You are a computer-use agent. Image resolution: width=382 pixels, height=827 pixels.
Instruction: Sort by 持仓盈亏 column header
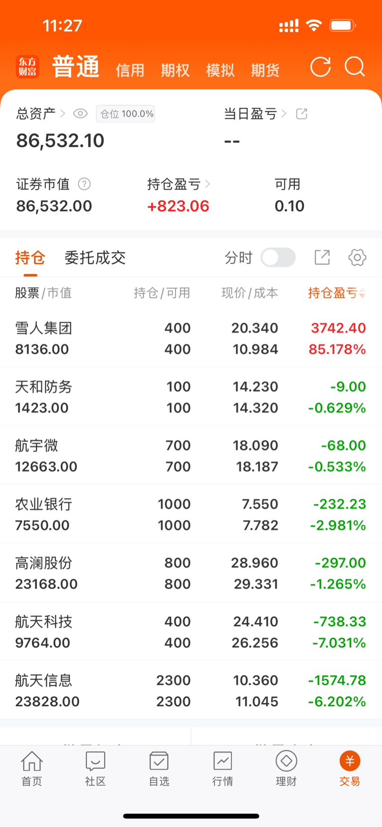[337, 293]
